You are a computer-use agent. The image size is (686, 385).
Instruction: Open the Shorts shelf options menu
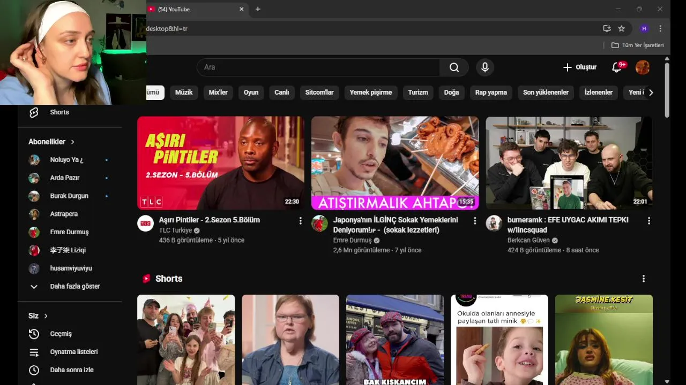643,279
